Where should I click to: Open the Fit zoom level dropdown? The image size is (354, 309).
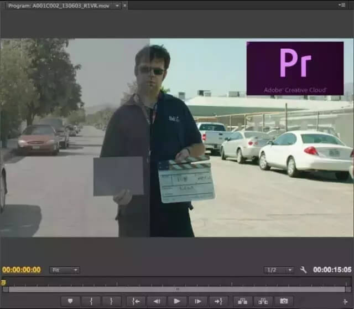pos(64,270)
